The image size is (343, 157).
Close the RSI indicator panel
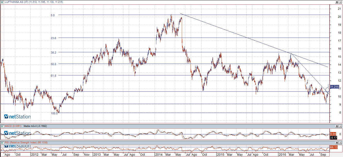pyautogui.click(x=340, y=143)
